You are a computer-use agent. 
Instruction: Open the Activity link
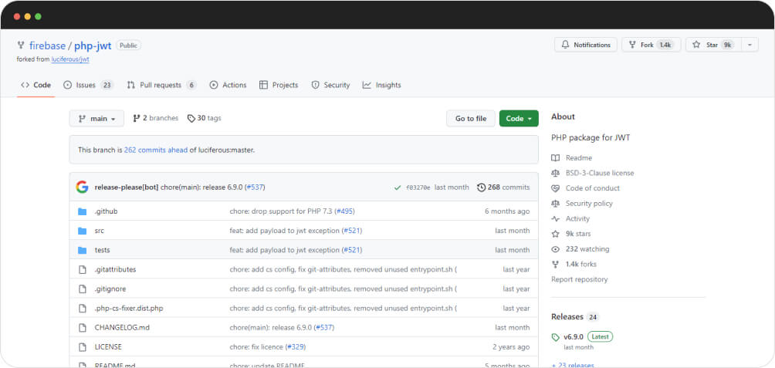coord(578,219)
